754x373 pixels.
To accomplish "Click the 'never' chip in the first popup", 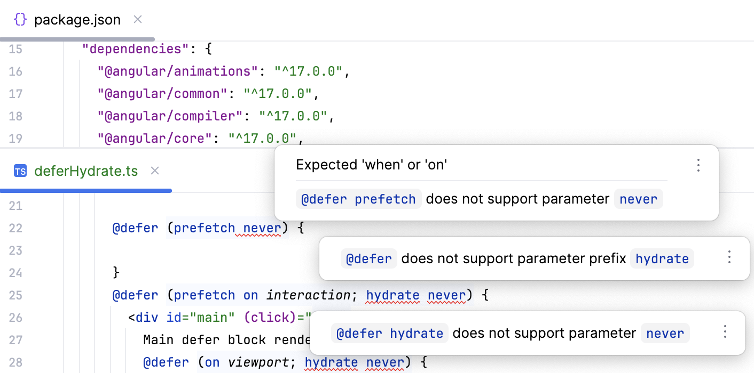I will coord(639,199).
